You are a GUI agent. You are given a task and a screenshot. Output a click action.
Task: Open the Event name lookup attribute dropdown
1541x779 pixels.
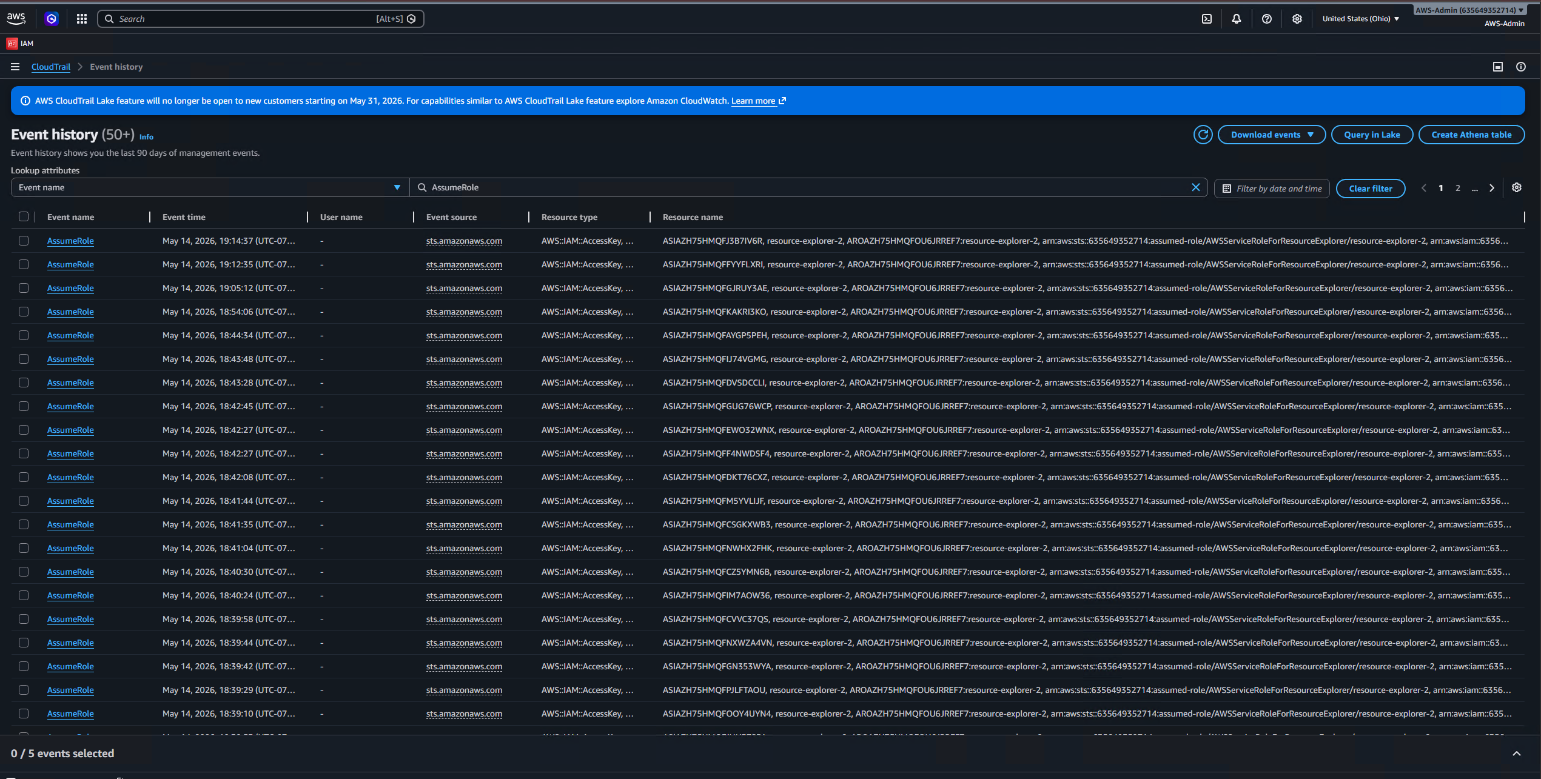tap(210, 187)
